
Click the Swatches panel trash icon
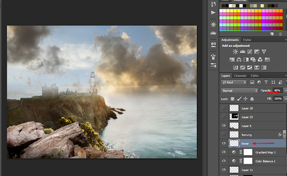coord(280,34)
